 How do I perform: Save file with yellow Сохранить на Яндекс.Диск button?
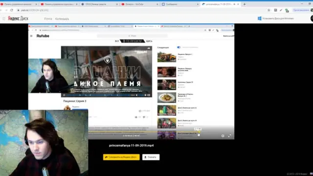coord(121,157)
